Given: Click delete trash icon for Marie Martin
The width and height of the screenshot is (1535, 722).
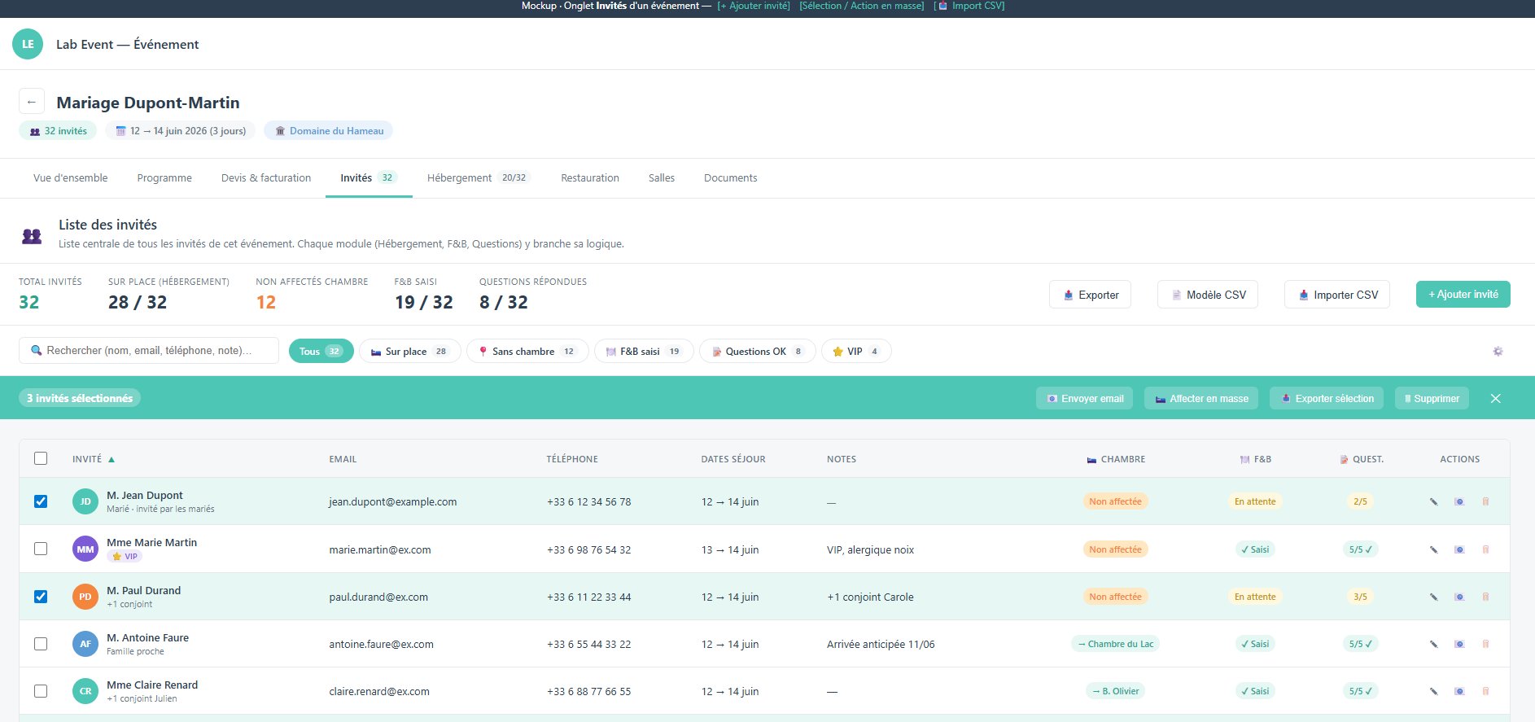Looking at the screenshot, I should tap(1485, 549).
